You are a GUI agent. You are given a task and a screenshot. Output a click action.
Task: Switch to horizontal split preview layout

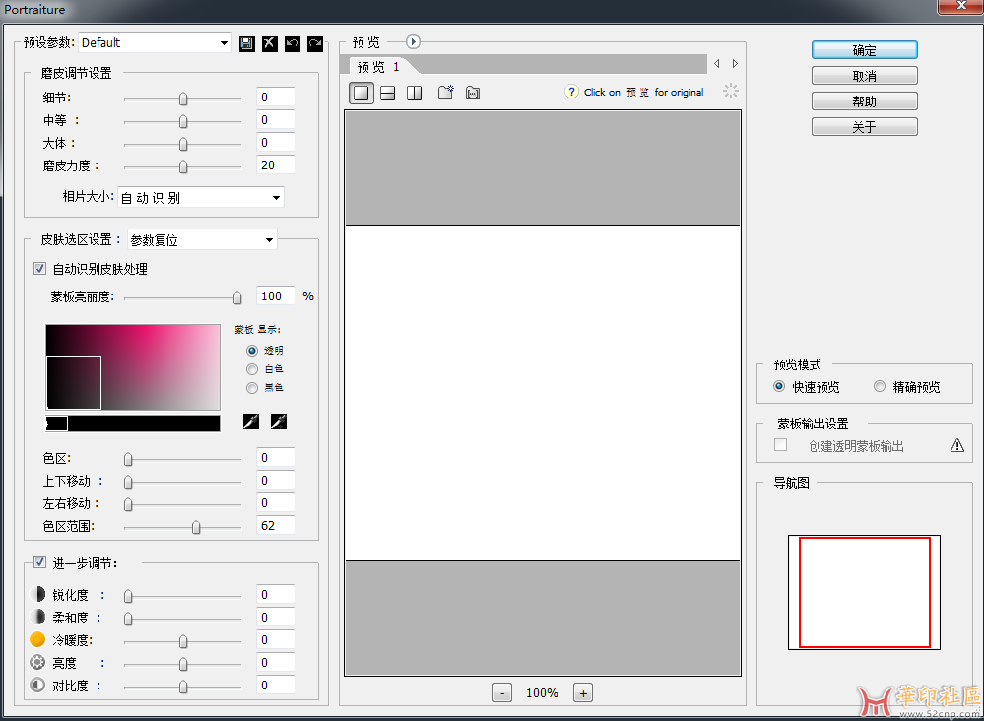click(388, 92)
